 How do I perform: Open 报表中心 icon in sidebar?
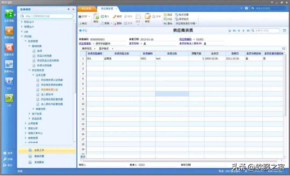click(x=9, y=65)
